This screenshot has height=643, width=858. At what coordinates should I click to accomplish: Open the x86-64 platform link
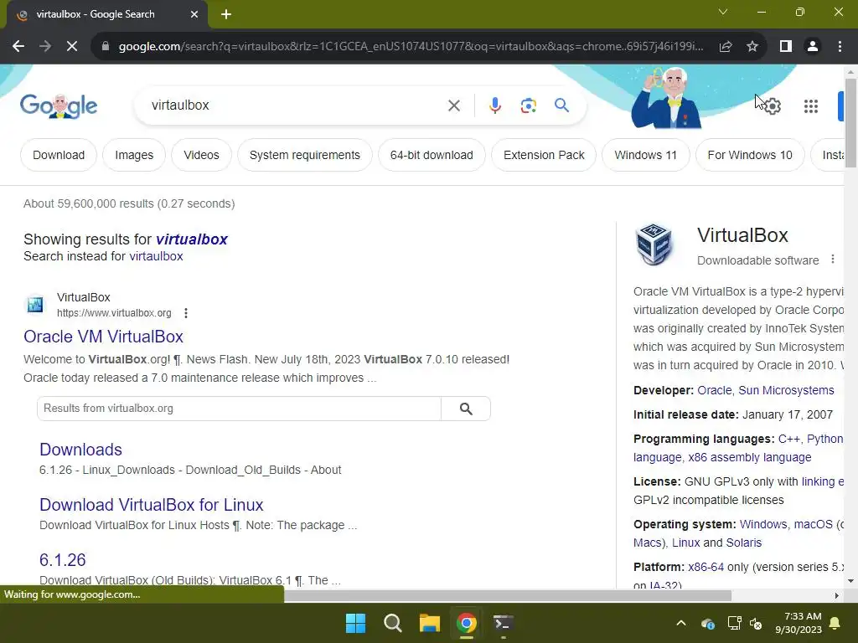(706, 567)
